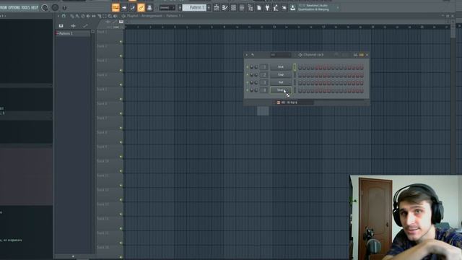
Task: Mute the Clap channel LED
Action: [247, 75]
